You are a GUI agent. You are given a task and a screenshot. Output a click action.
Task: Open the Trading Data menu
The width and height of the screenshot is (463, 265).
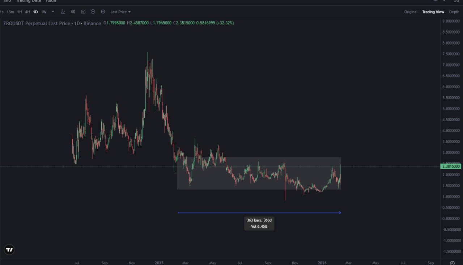(x=29, y=1)
